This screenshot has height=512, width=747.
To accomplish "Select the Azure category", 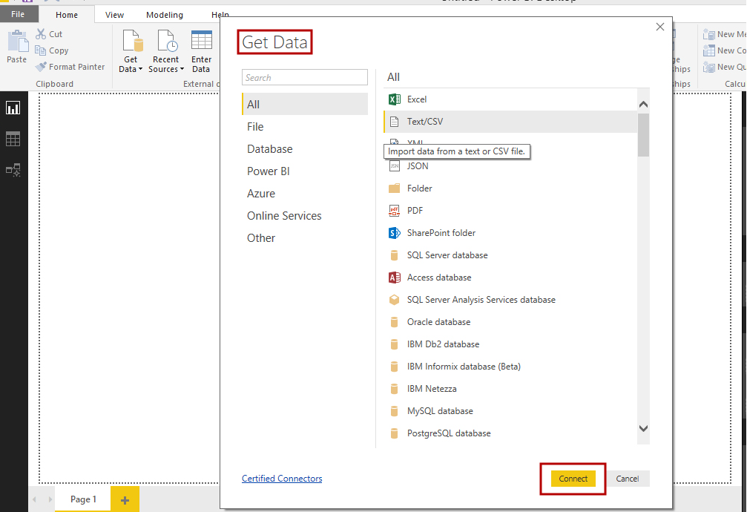I will [x=305, y=194].
